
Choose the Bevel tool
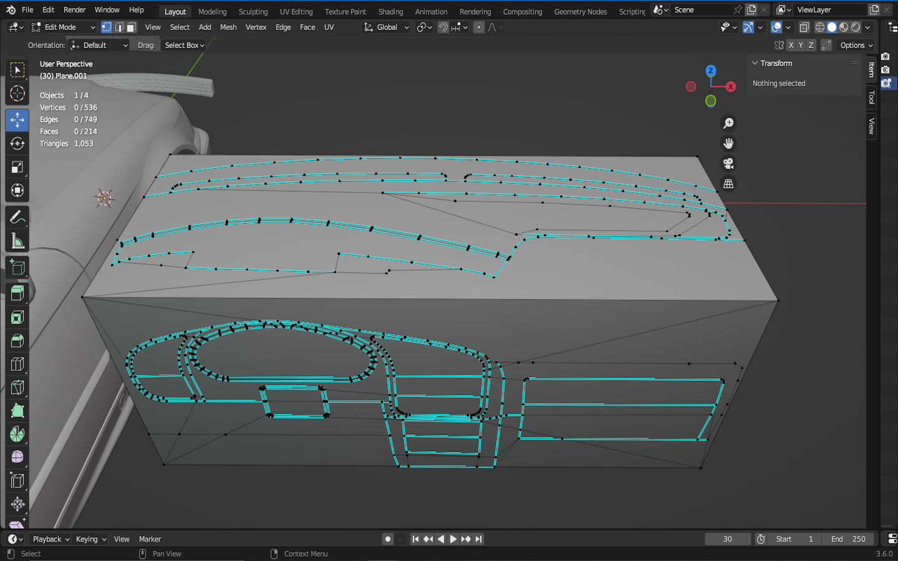[x=17, y=340]
